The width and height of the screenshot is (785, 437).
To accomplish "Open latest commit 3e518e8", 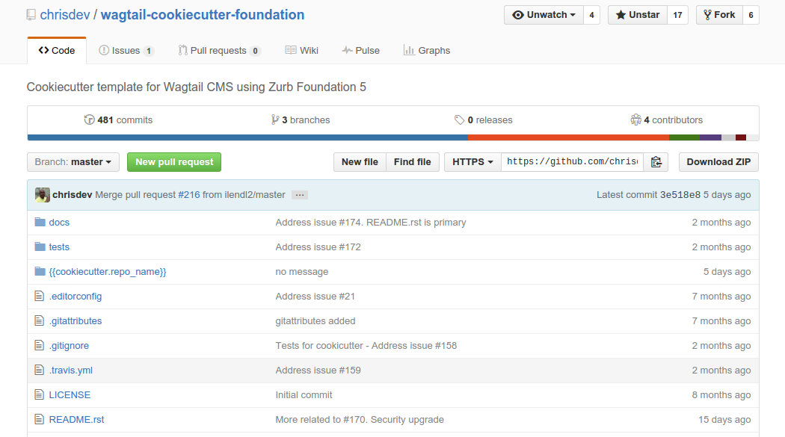I will 680,195.
